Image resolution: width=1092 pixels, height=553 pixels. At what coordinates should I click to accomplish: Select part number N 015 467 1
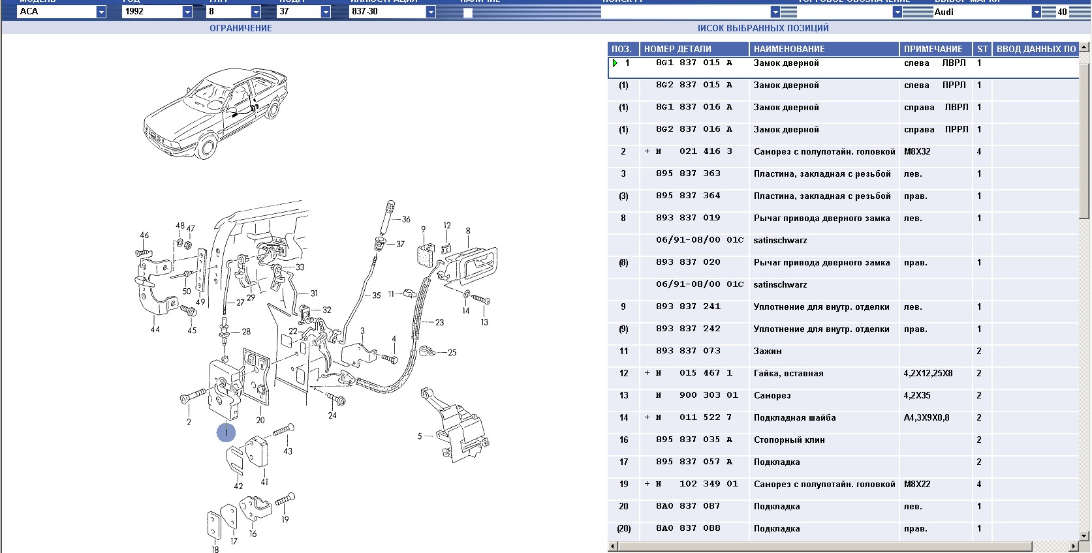pos(694,374)
